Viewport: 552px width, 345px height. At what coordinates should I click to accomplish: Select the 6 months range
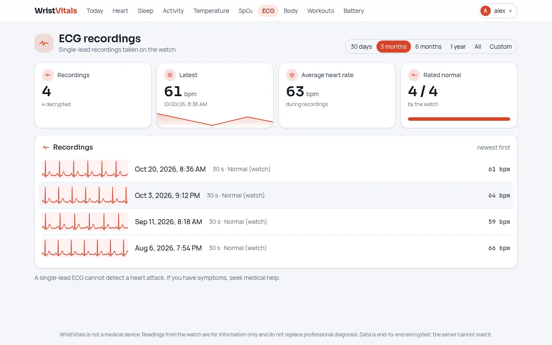(428, 47)
